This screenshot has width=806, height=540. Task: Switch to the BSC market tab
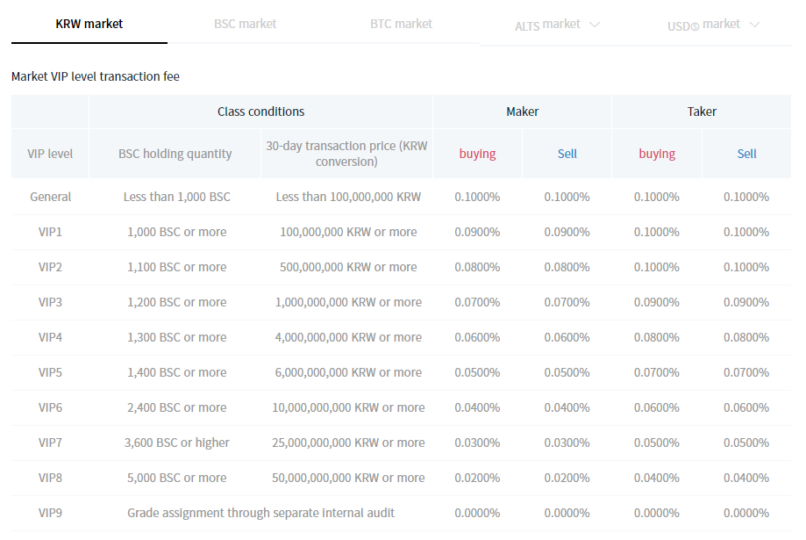(x=245, y=24)
